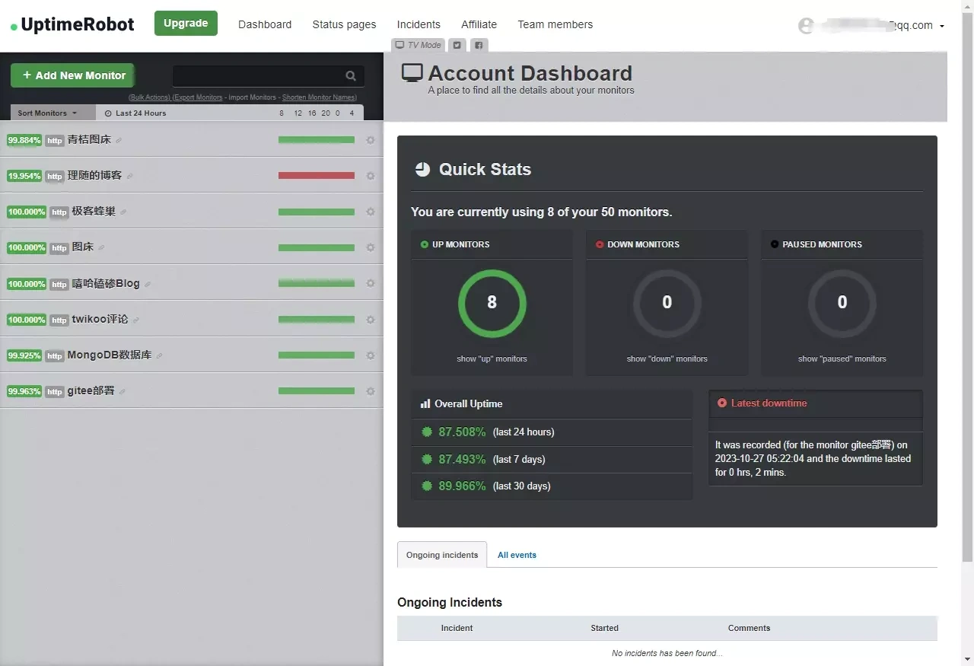974x666 pixels.
Task: Click link icon beside 理随的博客
Action: [129, 177]
